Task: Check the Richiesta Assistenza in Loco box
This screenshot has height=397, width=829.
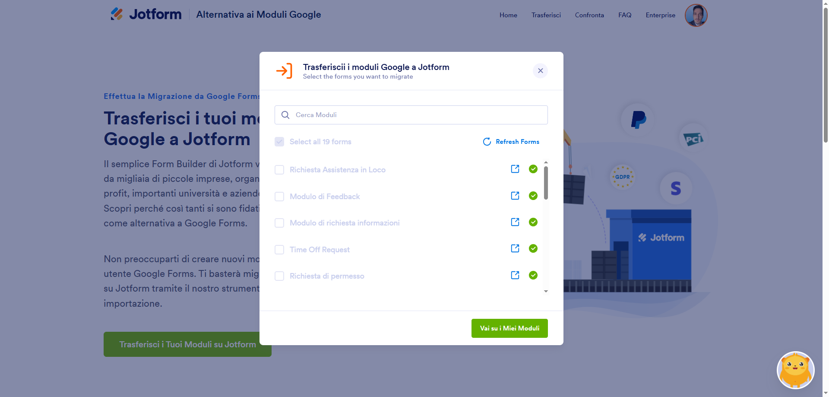Action: 279,170
